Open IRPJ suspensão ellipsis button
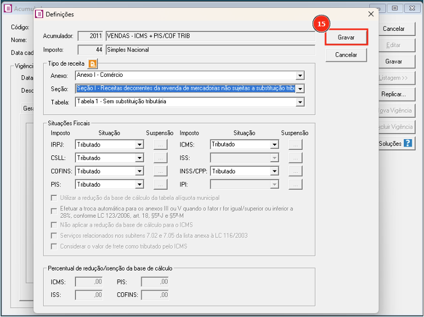This screenshot has width=424, height=317. (160, 145)
